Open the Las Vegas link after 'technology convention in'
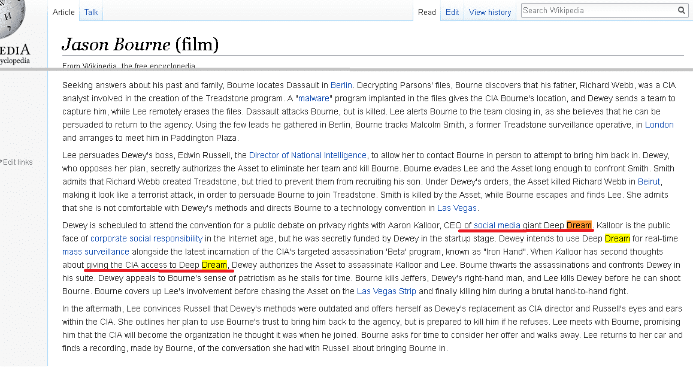Screen dimensions: 693x375 tap(456, 208)
